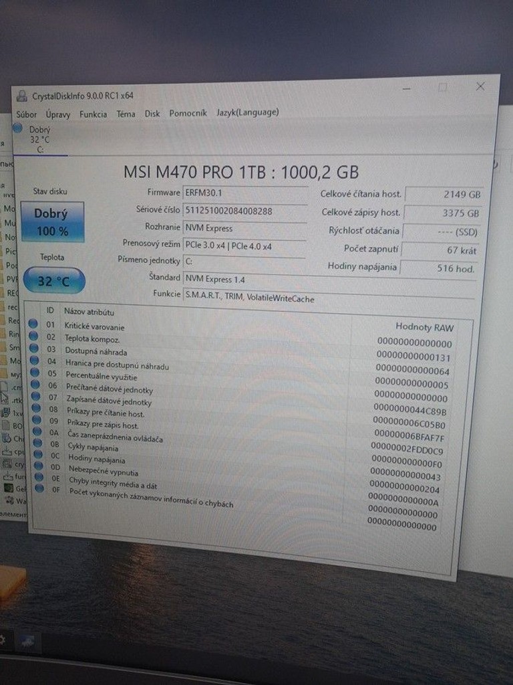Screen dimensions: 513x685
Task: Open the Pomocník menu
Action: (x=188, y=113)
